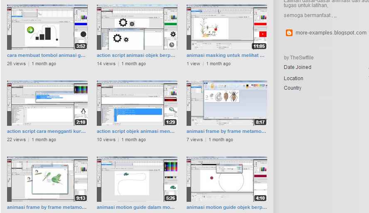Image resolution: width=369 pixels, height=213 pixels.
Task: Open the 'action script objek animasi men...' video link
Action: click(135, 131)
